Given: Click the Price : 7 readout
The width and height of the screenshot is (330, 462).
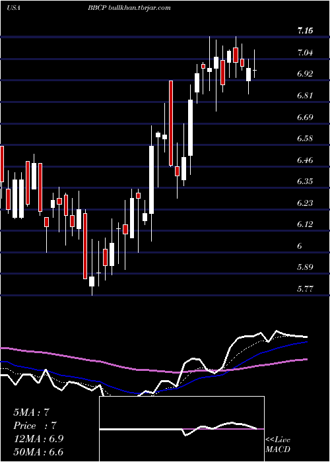Looking at the screenshot, I should [x=35, y=426].
